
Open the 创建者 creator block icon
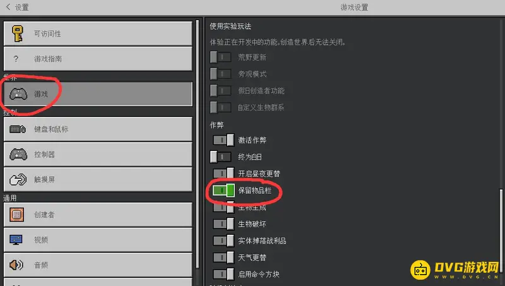click(17, 215)
